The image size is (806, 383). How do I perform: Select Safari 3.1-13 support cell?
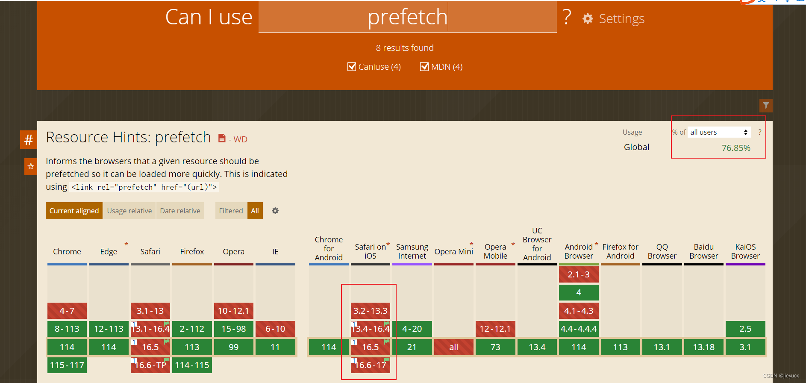click(150, 311)
